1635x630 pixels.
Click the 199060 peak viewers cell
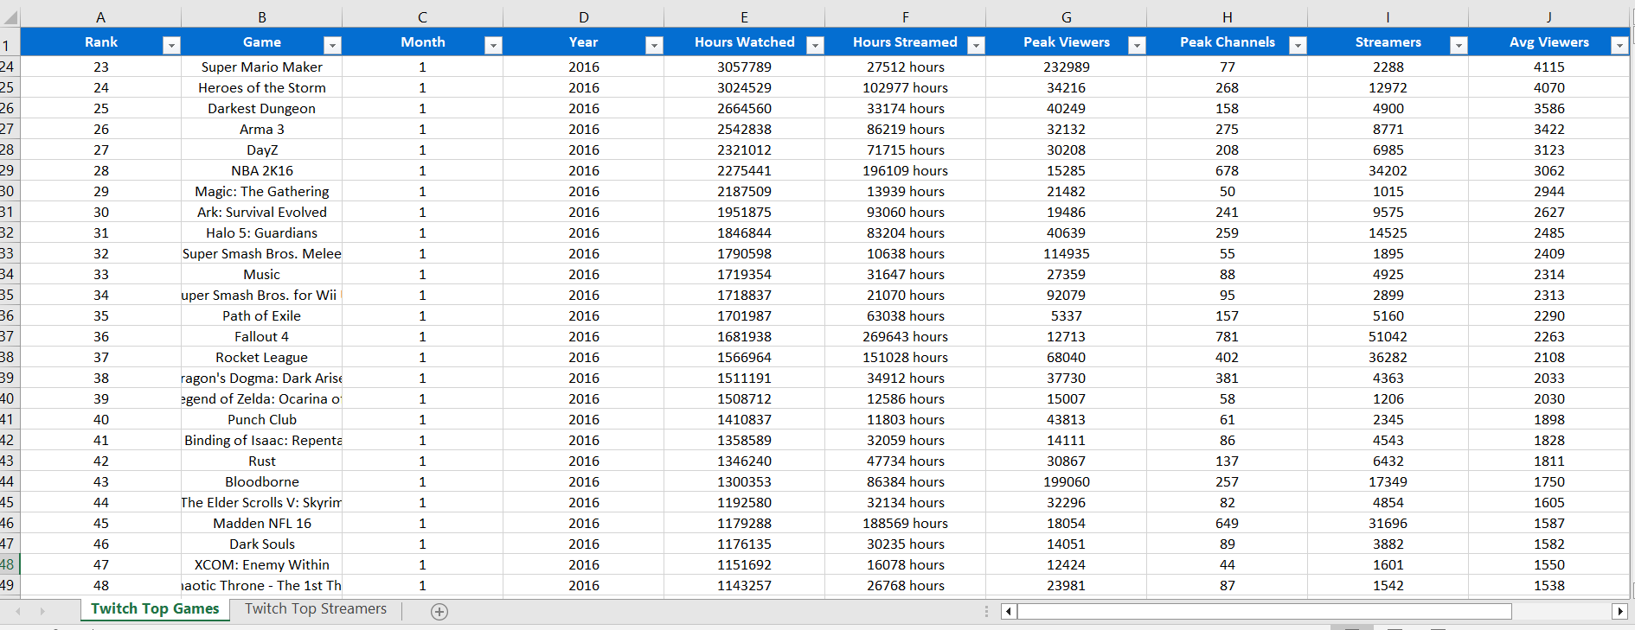[1066, 481]
